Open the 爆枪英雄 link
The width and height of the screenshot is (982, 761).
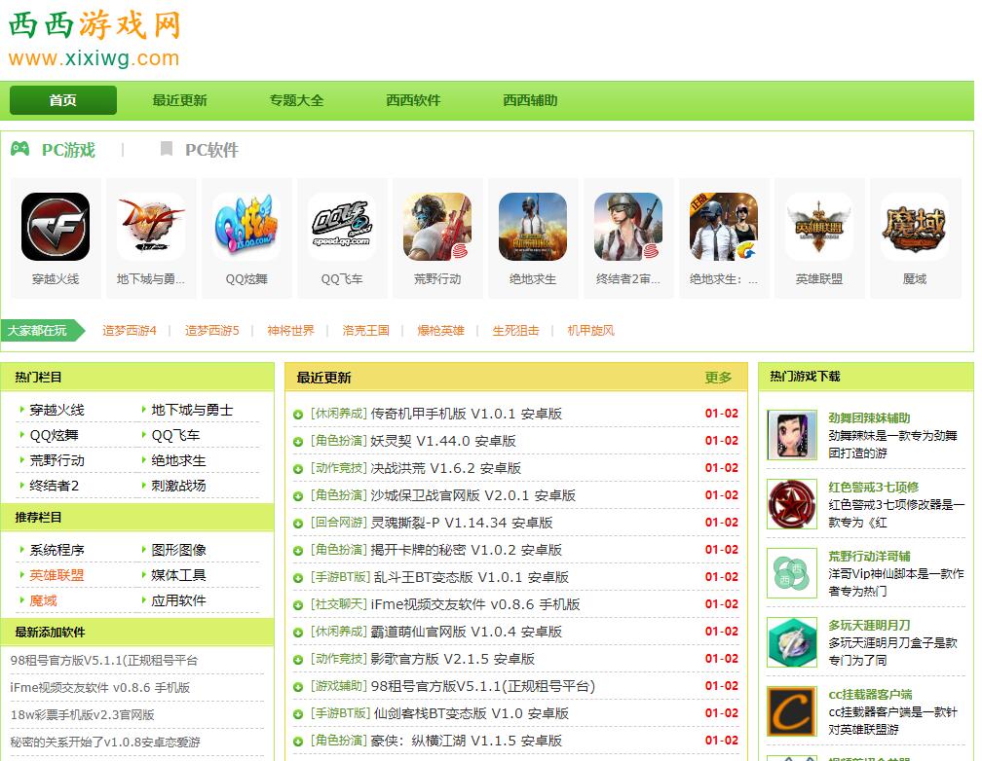tap(441, 331)
